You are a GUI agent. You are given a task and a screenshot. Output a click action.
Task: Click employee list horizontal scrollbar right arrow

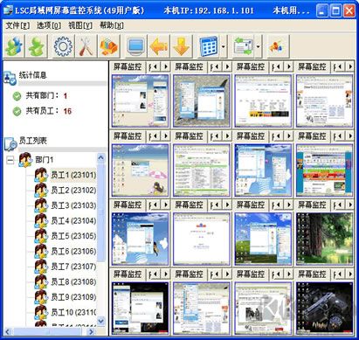click(x=91, y=332)
